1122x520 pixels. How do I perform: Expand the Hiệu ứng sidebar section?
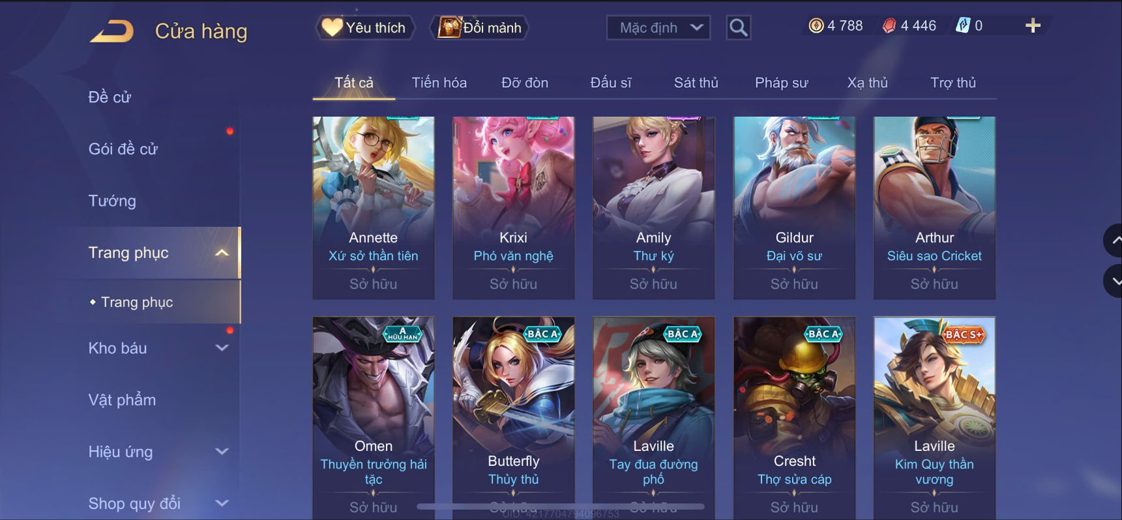(222, 452)
